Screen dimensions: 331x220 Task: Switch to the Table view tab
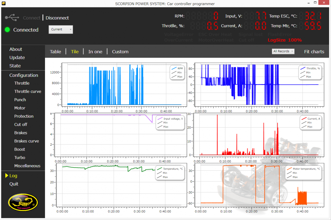pyautogui.click(x=55, y=52)
